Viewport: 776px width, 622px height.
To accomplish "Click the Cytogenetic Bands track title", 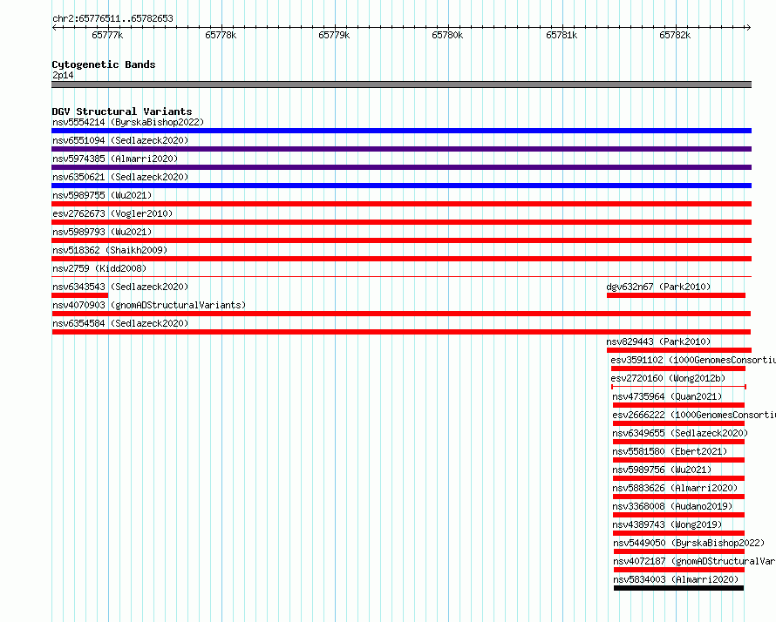I will pos(104,64).
